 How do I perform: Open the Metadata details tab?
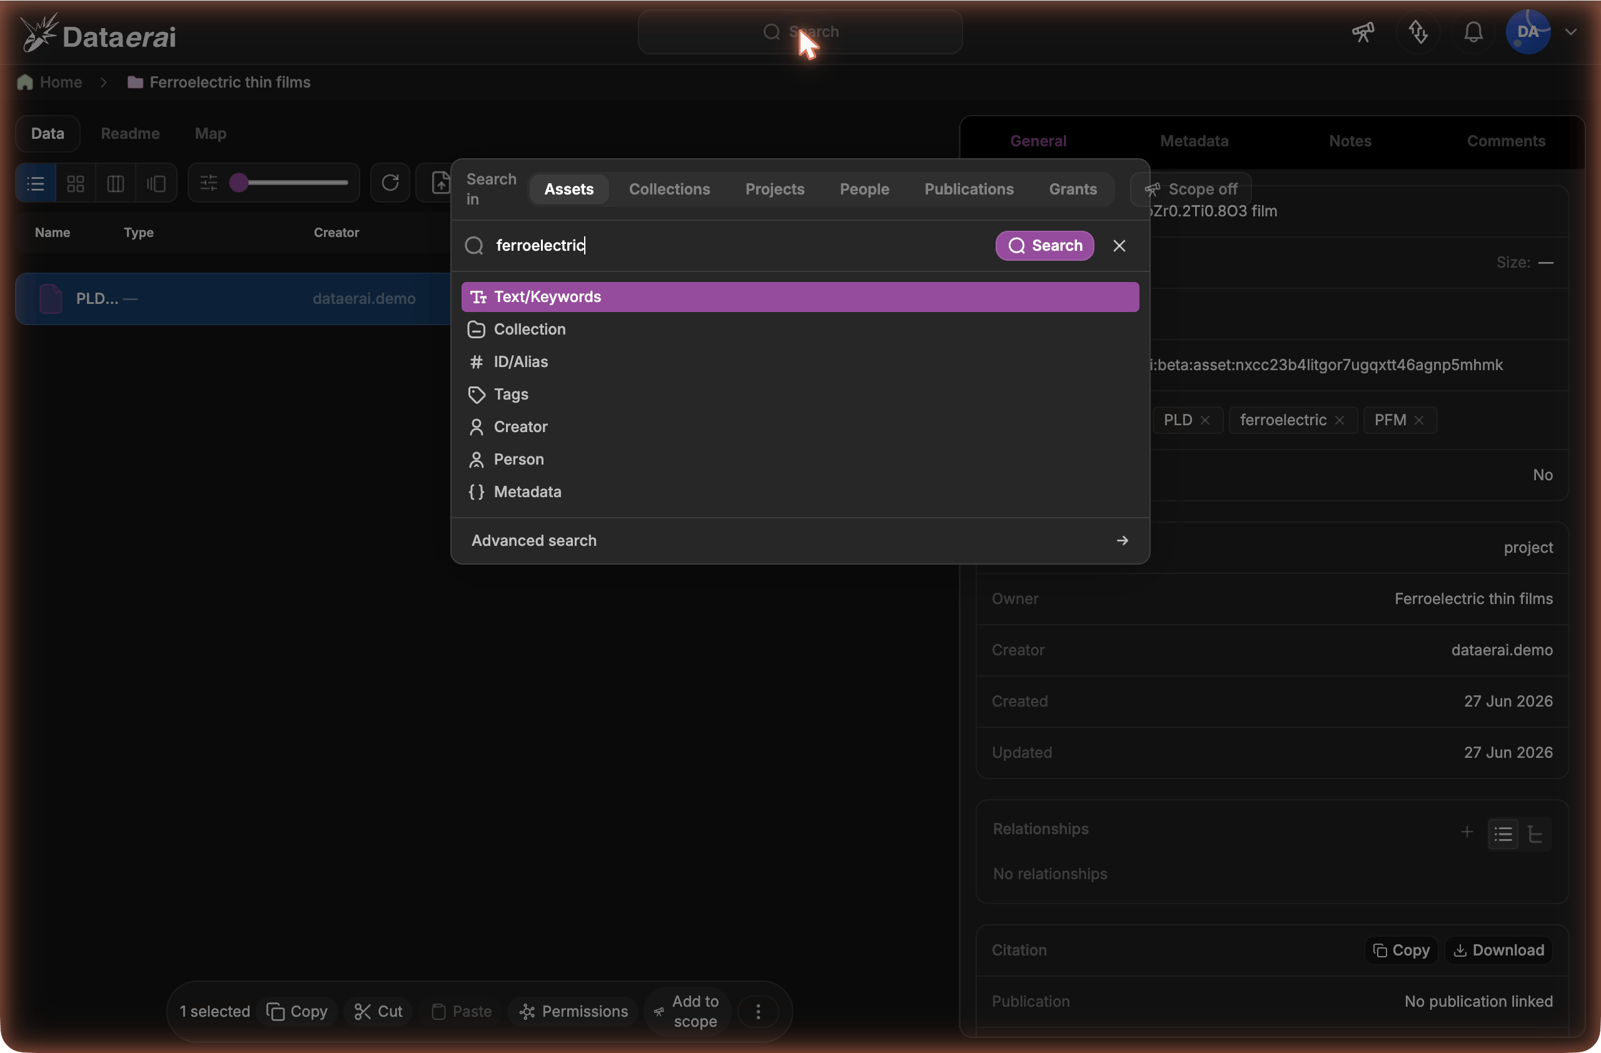tap(1194, 141)
